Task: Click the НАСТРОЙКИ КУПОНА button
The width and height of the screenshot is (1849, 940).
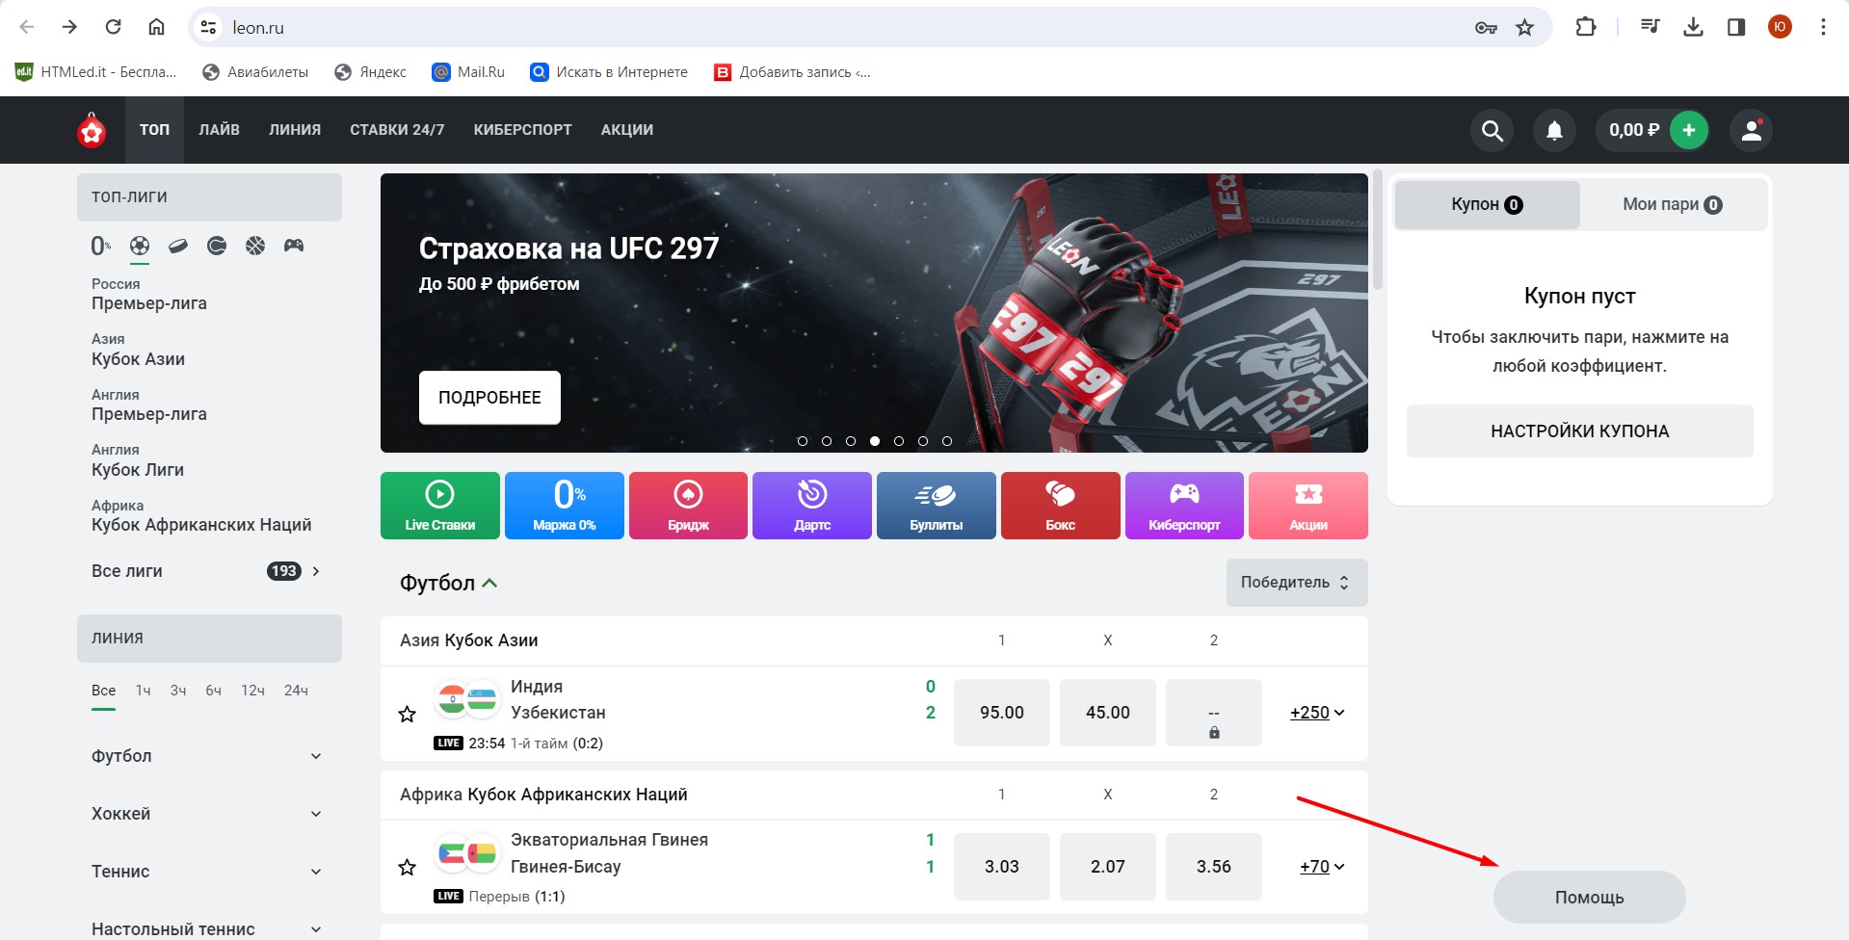Action: point(1579,431)
